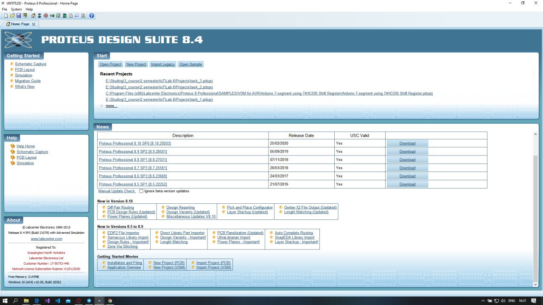Click the Close Project toolbar icon

[25, 16]
